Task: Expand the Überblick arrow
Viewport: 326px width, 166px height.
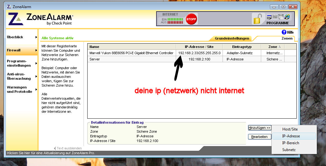Action: point(36,37)
